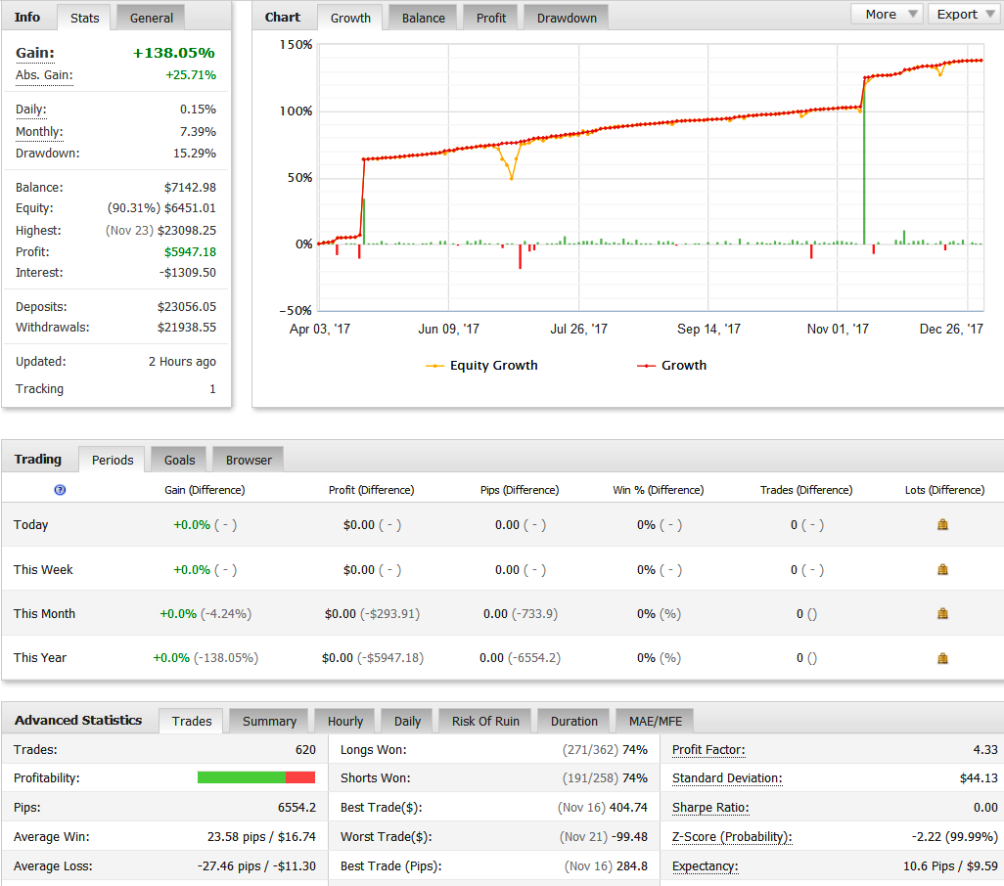Click the $23056.05 deposits value
Viewport: 1004px width, 886px height.
187,307
